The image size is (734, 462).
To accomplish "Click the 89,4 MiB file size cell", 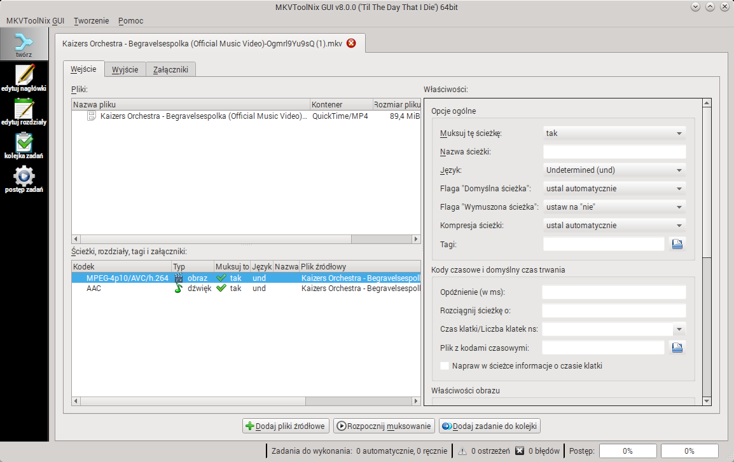I will click(x=405, y=116).
